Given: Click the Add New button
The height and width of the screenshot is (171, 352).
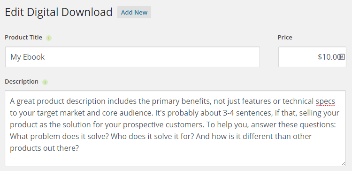Looking at the screenshot, I should coord(134,12).
